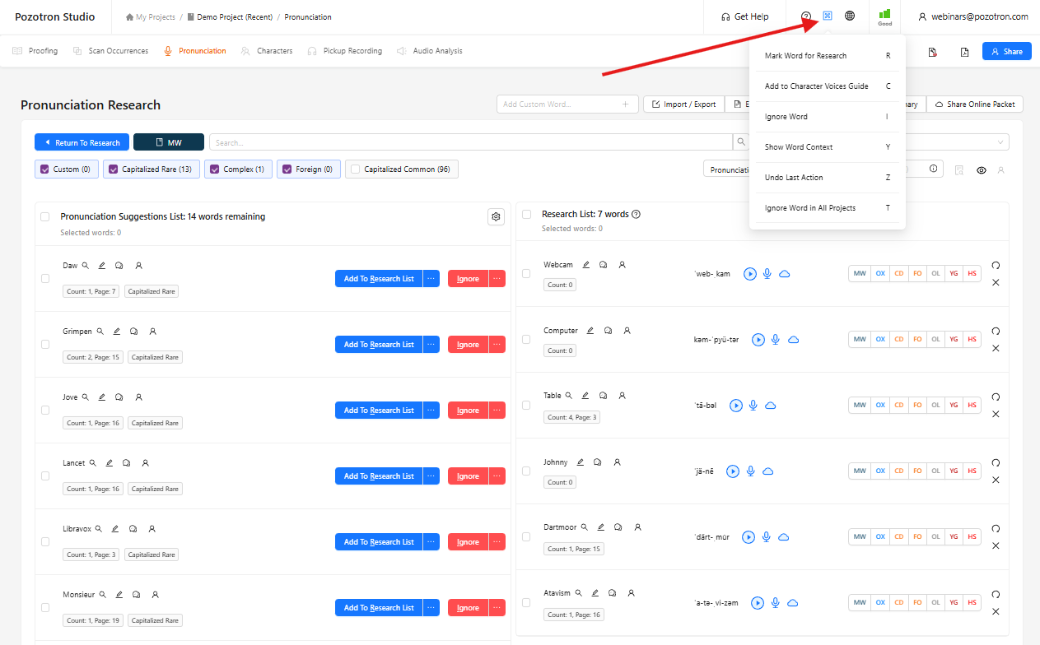Switch to the Characters tab

coord(274,51)
